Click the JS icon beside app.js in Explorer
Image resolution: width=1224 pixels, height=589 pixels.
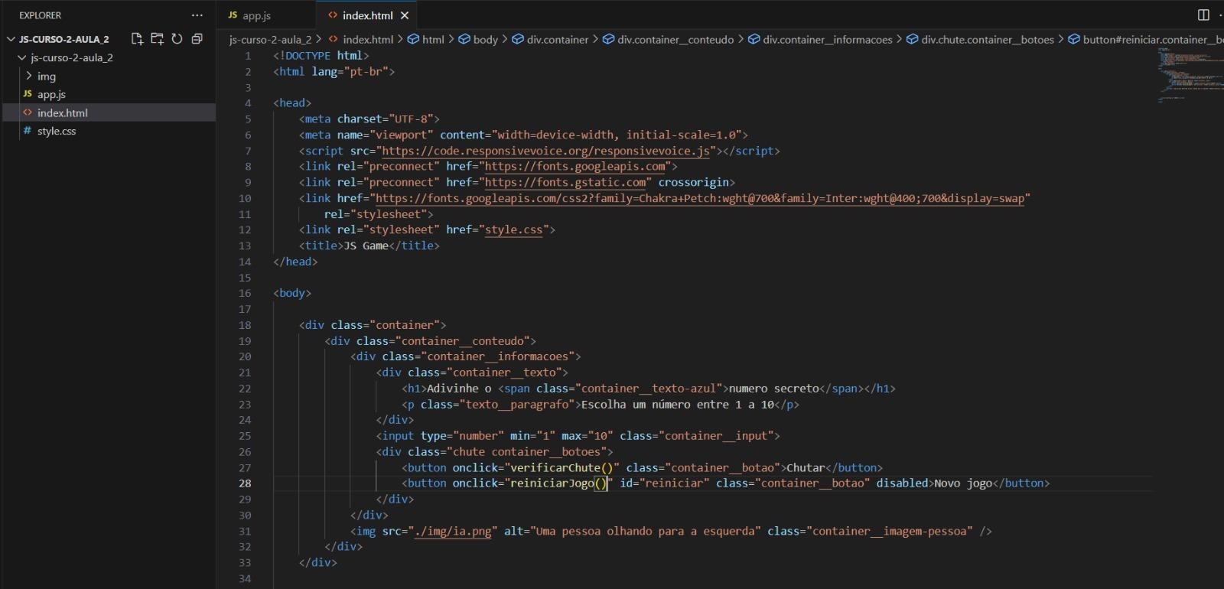28,94
